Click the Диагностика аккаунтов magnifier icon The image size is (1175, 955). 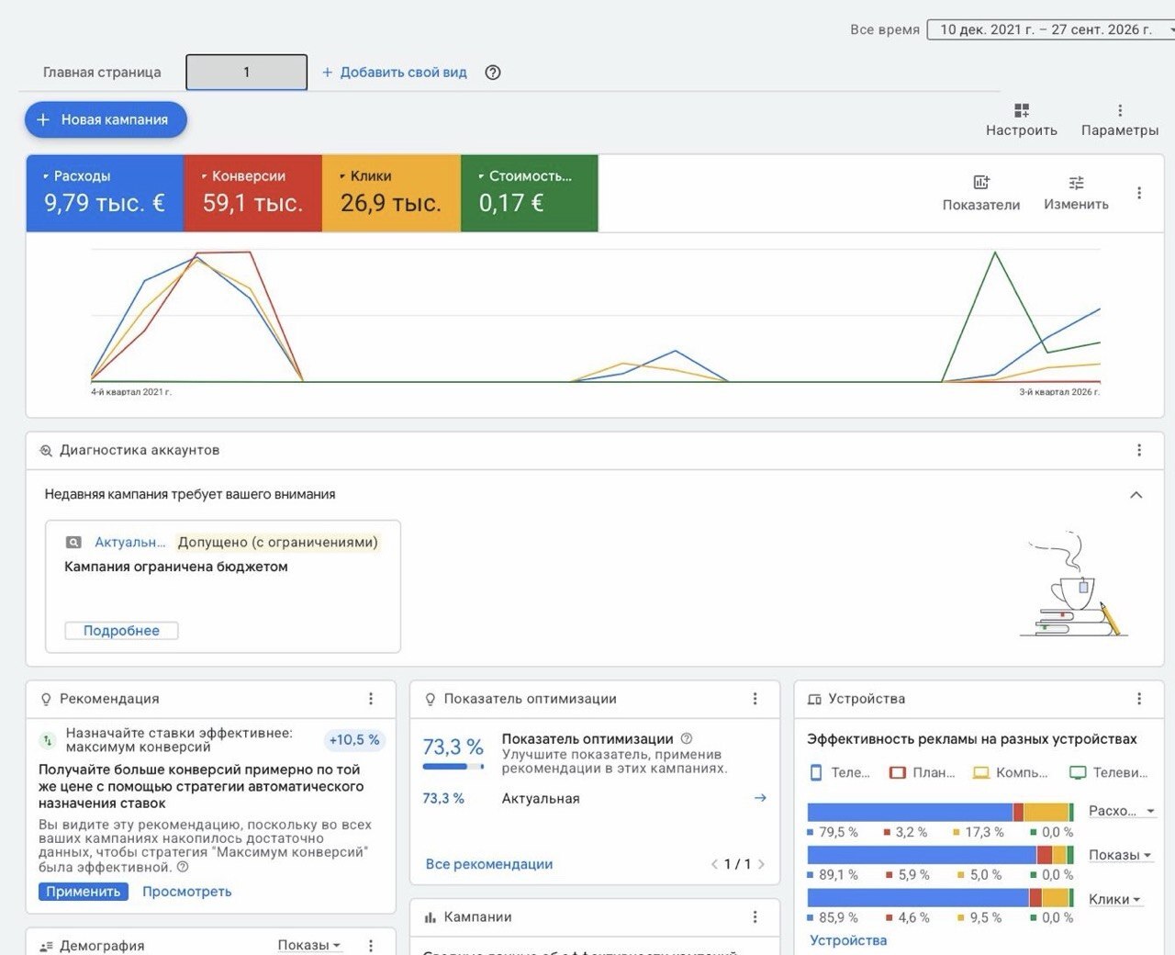pos(46,451)
